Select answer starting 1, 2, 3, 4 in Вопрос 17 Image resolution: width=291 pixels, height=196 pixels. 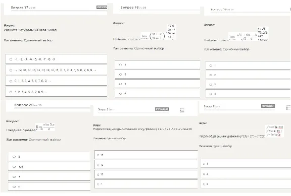coord(56,92)
